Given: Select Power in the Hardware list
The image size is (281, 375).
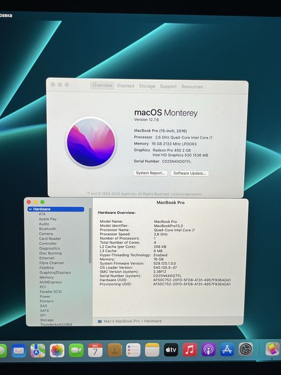Looking at the screenshot, I should coord(45,297).
